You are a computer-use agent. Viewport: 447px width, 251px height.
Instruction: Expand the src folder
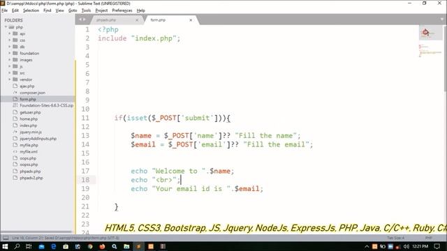coord(9,73)
